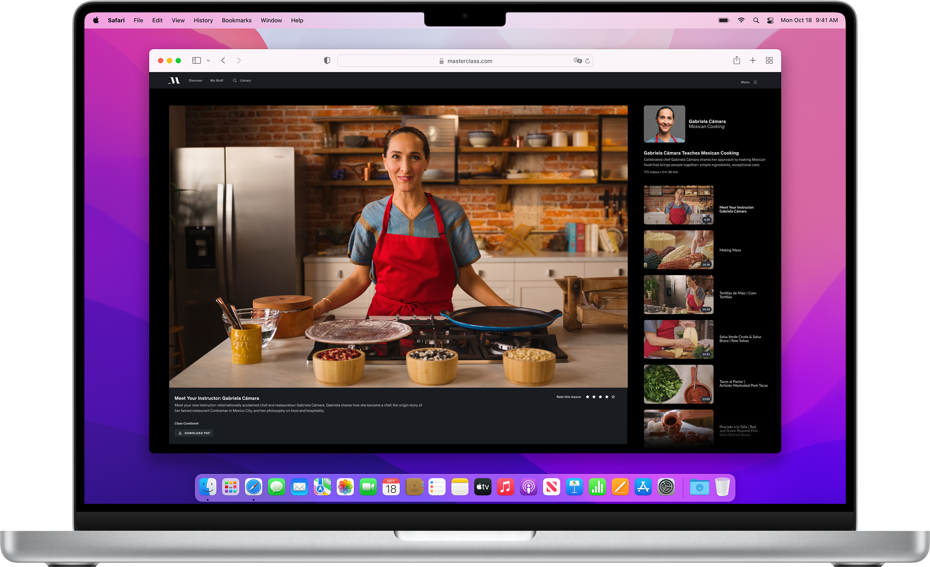Select the 'Making Masa' lesson title
Screen dimensions: 930x567
(x=730, y=250)
